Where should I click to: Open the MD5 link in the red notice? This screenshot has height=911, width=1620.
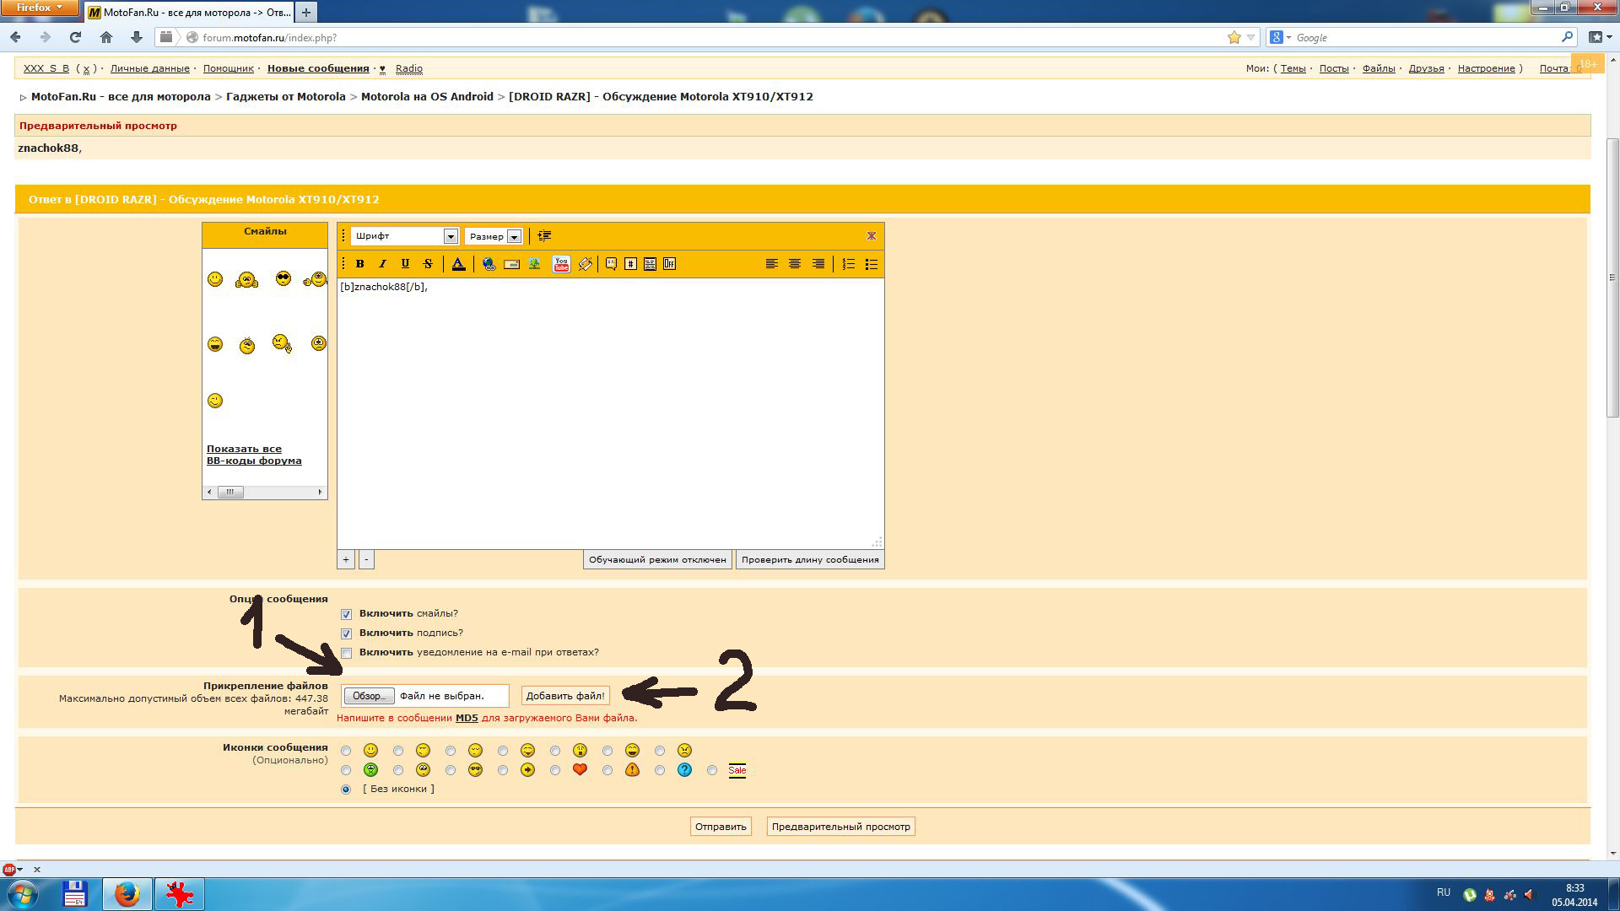click(467, 718)
